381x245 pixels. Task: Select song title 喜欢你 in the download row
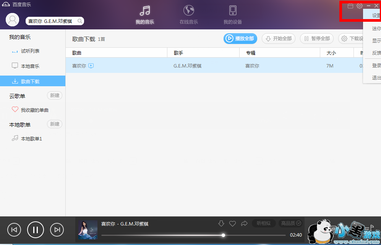pos(79,66)
